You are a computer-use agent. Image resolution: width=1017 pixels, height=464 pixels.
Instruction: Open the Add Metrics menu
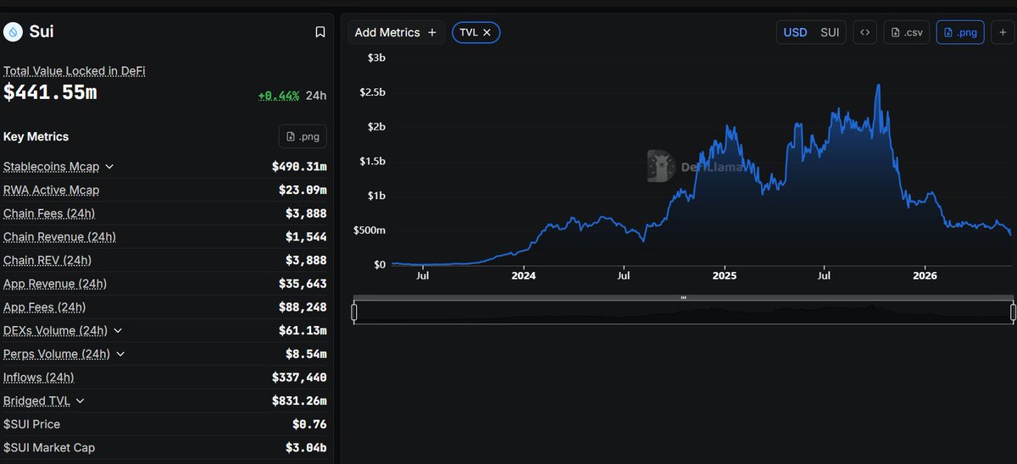(396, 32)
